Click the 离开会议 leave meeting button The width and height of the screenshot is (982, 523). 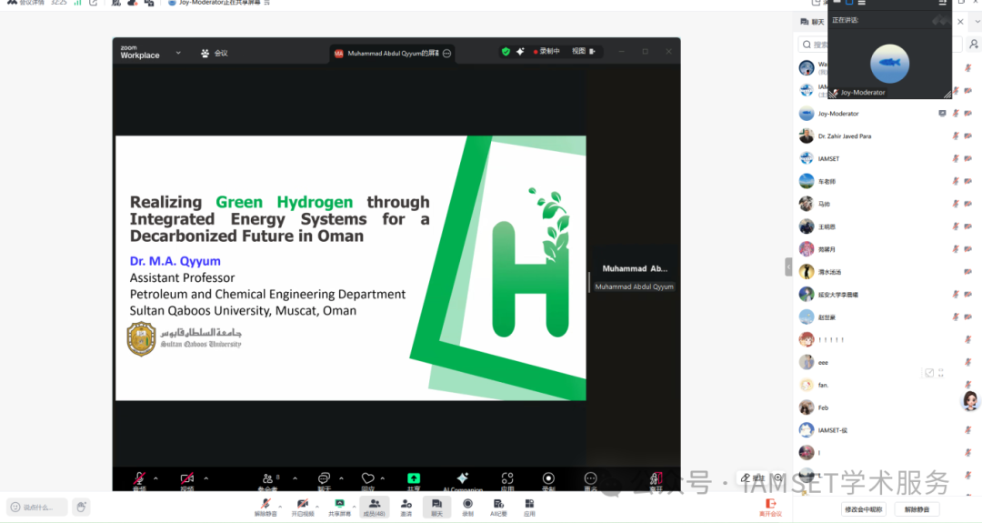[x=770, y=507]
